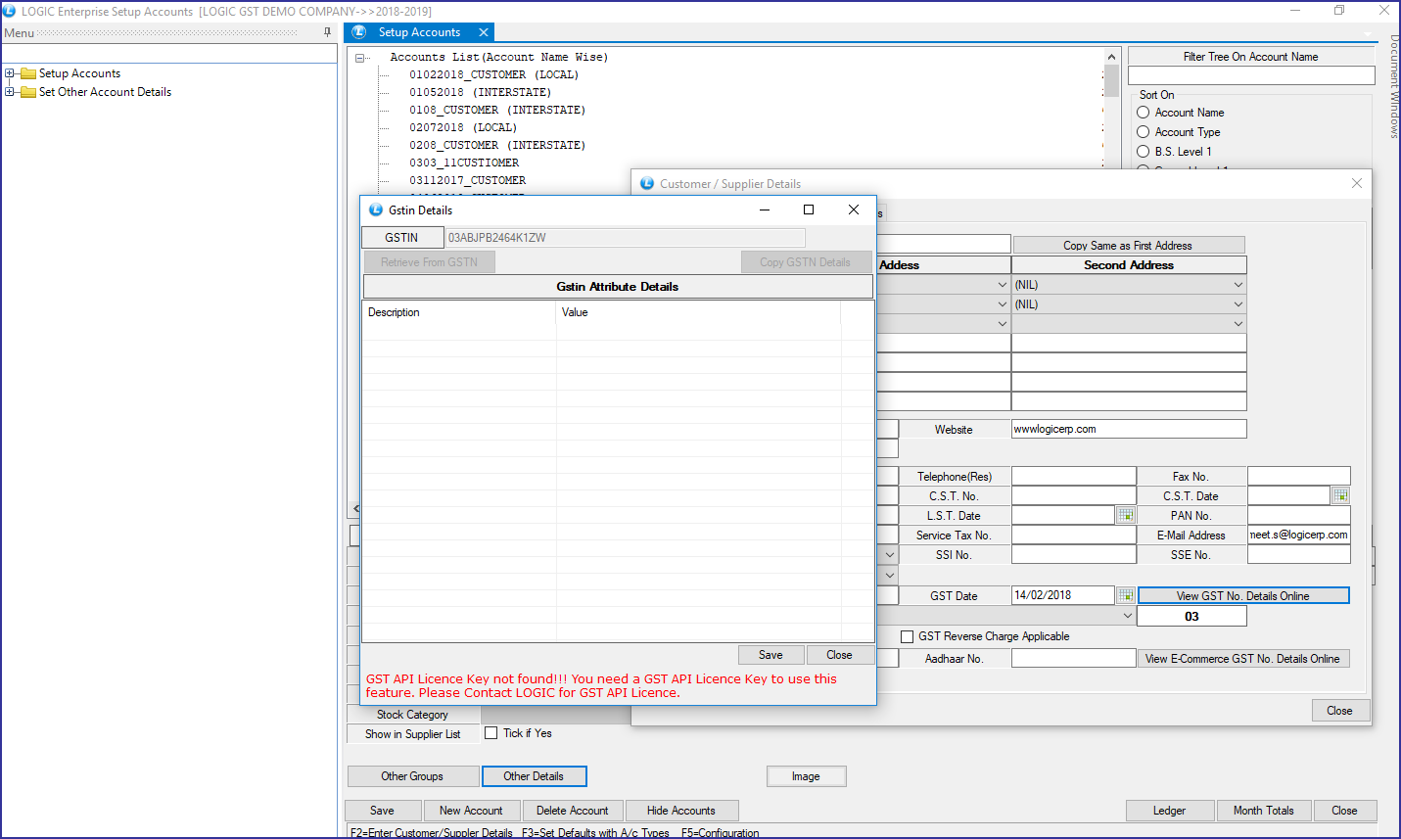Click Copy Same as First Address

point(1128,246)
